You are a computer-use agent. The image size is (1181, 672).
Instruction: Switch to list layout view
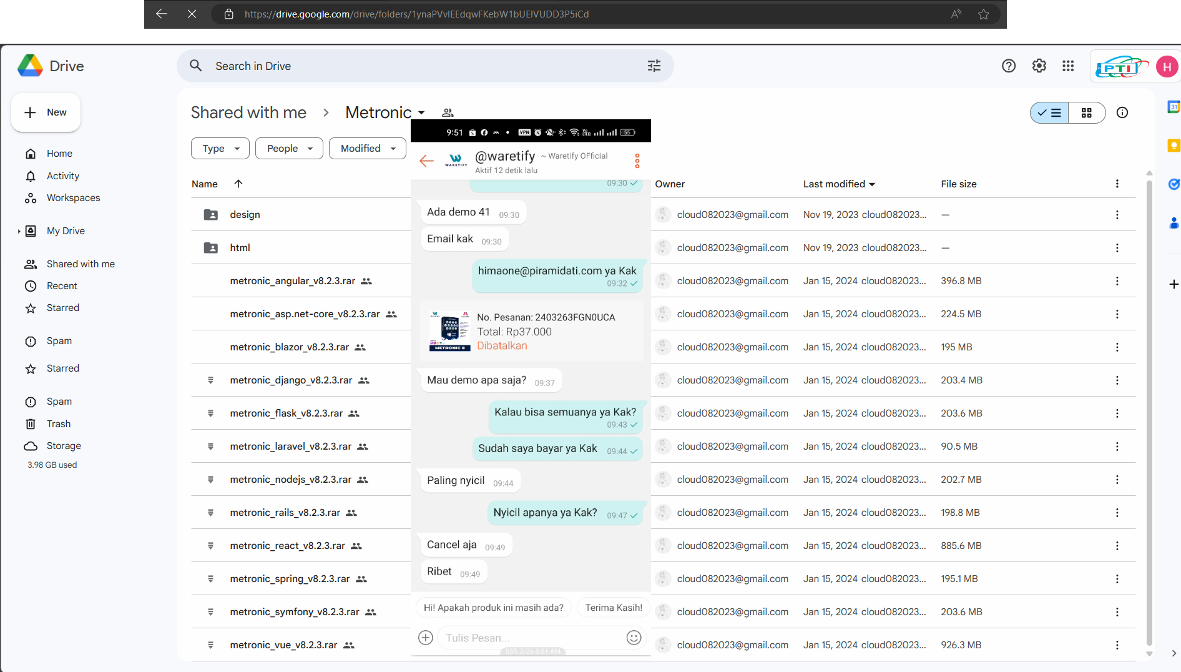(x=1049, y=113)
